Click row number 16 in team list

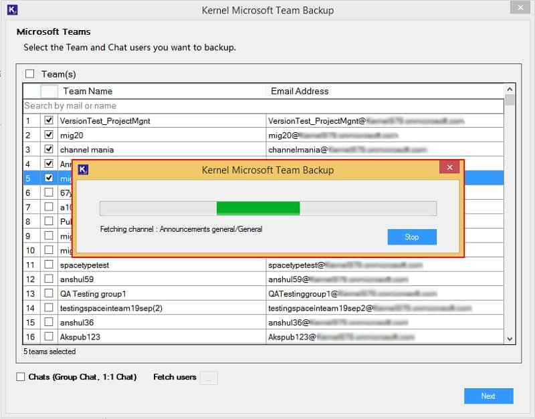click(x=30, y=337)
